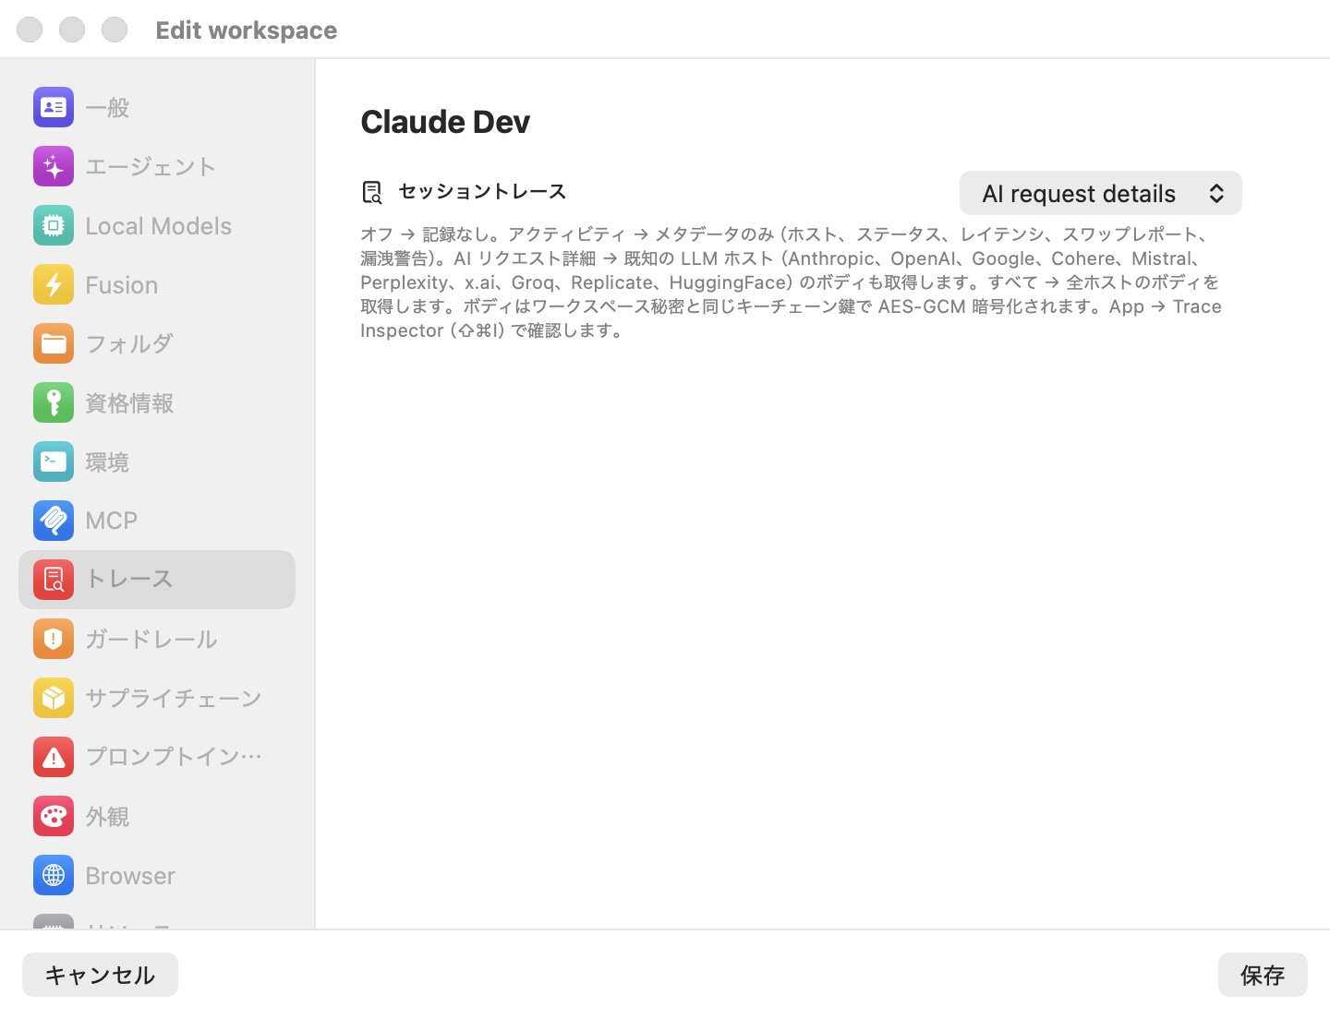1330x1019 pixels.
Task: Click the 一般 ID card icon
Action: (54, 107)
